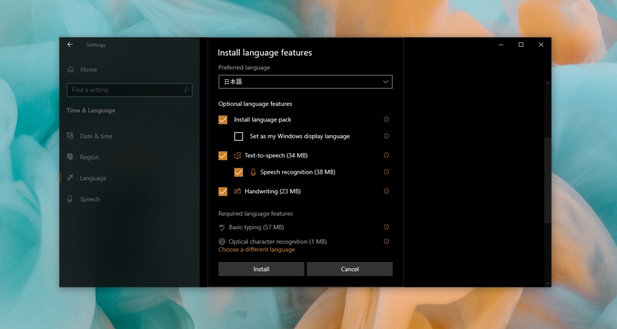Close the Settings window

click(x=541, y=45)
